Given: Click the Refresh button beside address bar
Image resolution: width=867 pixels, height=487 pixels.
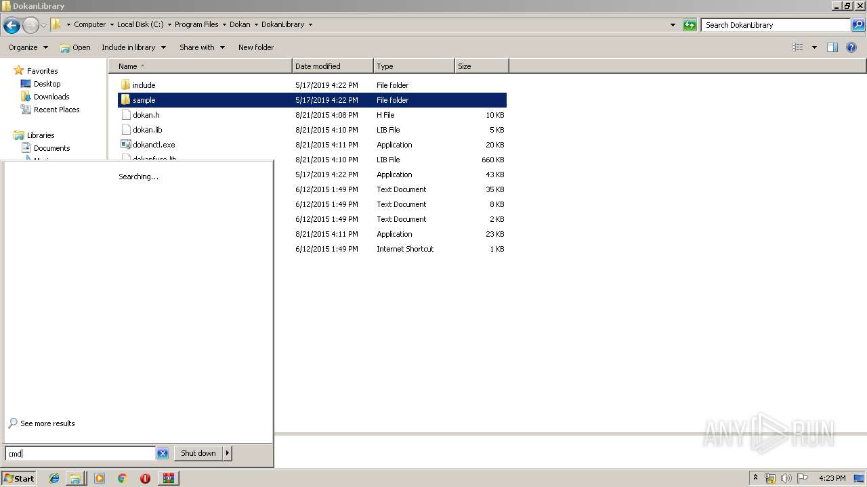Looking at the screenshot, I should pyautogui.click(x=690, y=25).
